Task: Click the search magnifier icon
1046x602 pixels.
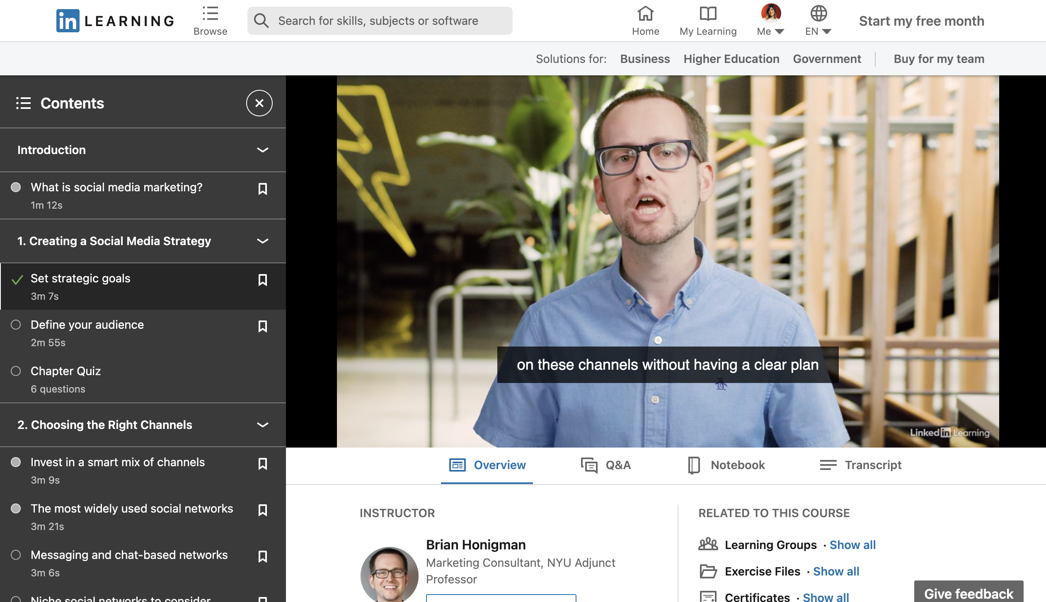Action: (261, 20)
